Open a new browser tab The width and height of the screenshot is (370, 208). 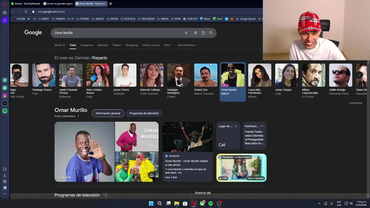coord(110,3)
